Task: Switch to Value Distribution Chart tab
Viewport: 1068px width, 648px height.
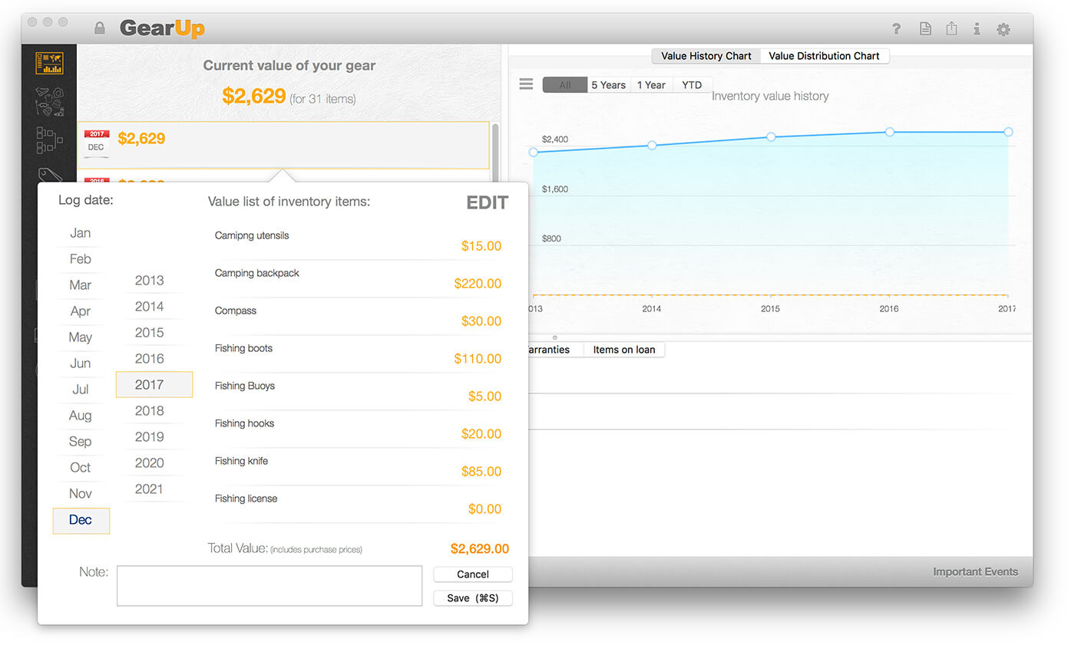Action: click(824, 56)
